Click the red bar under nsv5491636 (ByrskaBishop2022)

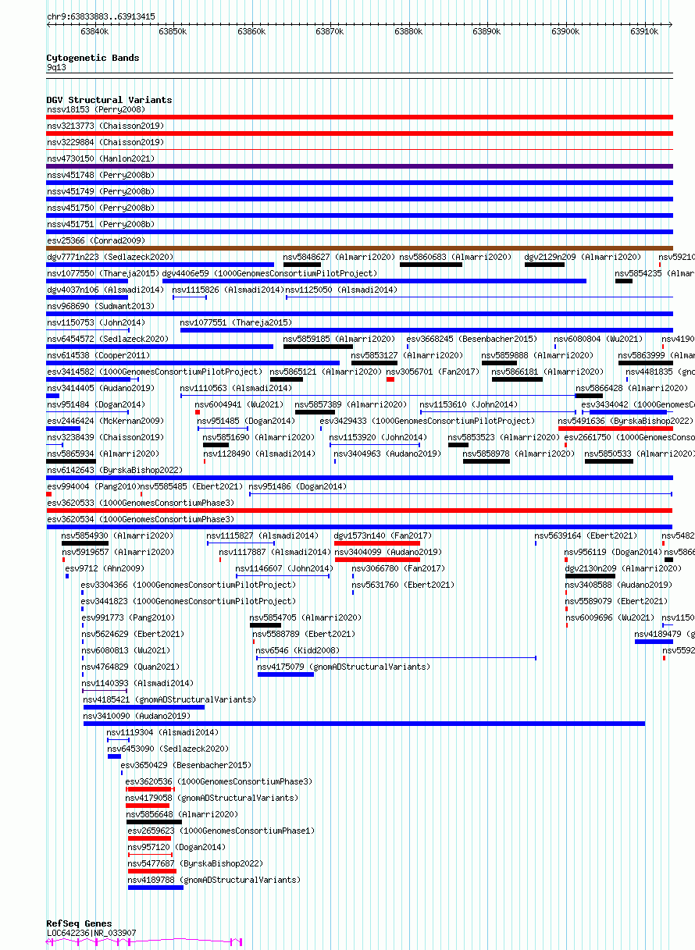point(615,429)
